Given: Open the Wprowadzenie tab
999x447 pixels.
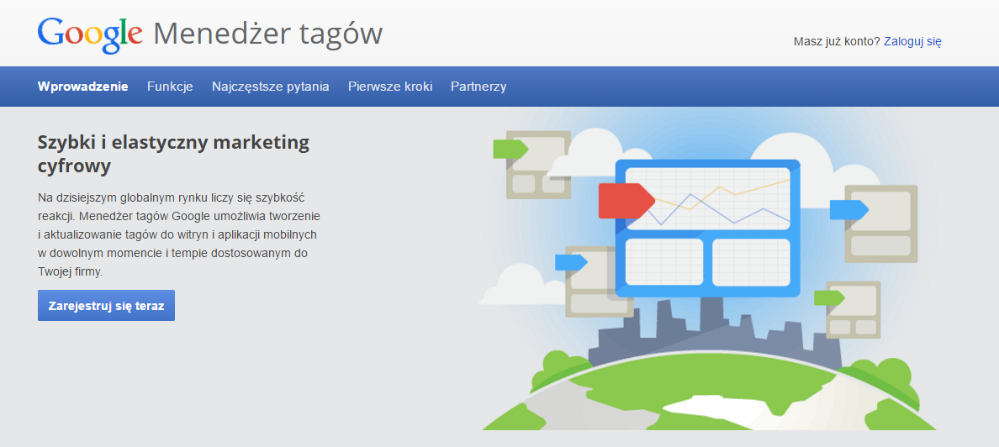Looking at the screenshot, I should click(82, 87).
